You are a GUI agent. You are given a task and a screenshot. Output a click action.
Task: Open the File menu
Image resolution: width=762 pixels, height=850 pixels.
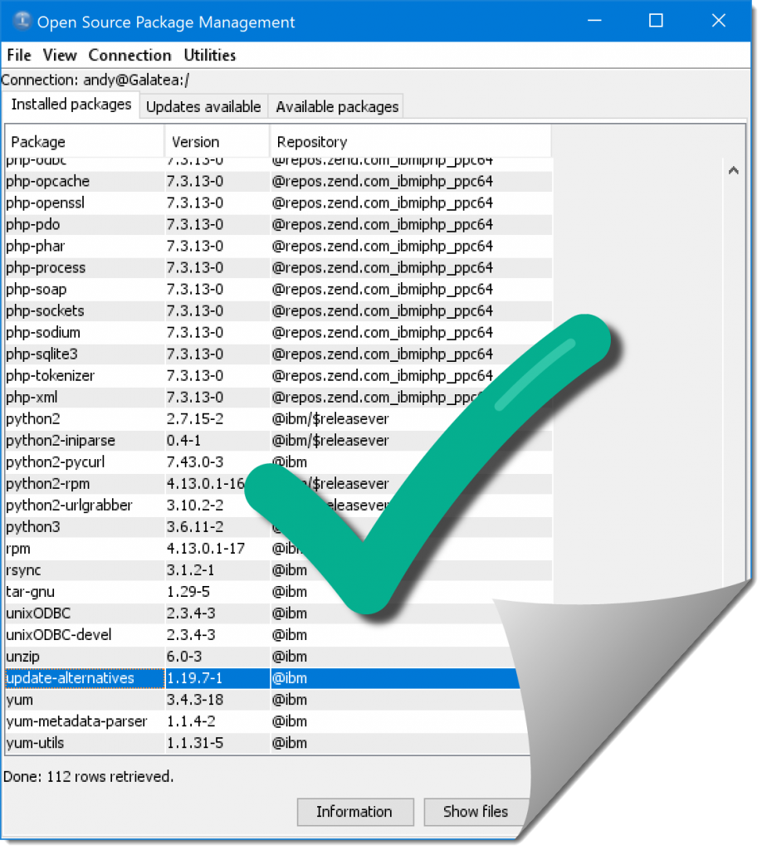tap(18, 56)
